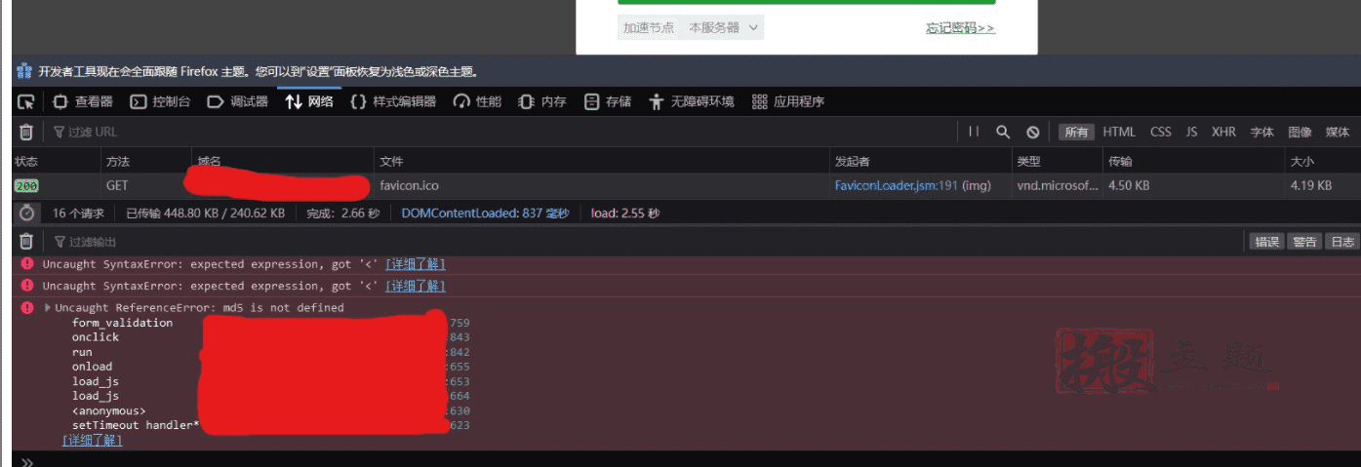The height and width of the screenshot is (467, 1361).
Task: Click the 忘记密码>> link
Action: coord(960,28)
